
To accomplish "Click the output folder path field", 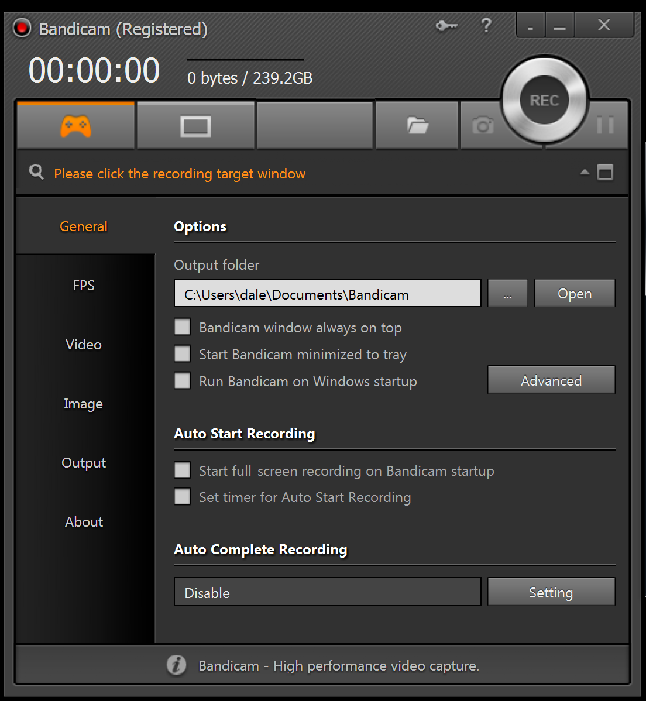I will coord(328,293).
